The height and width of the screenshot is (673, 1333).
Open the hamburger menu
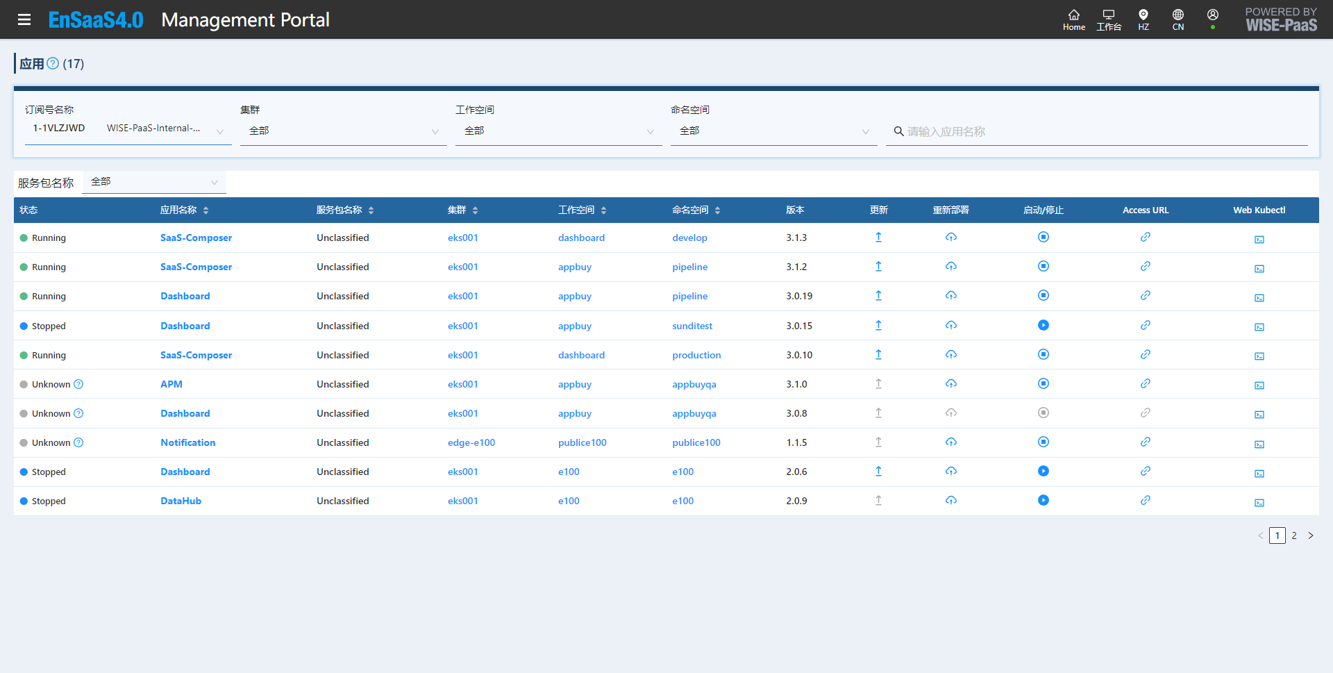[x=24, y=19]
